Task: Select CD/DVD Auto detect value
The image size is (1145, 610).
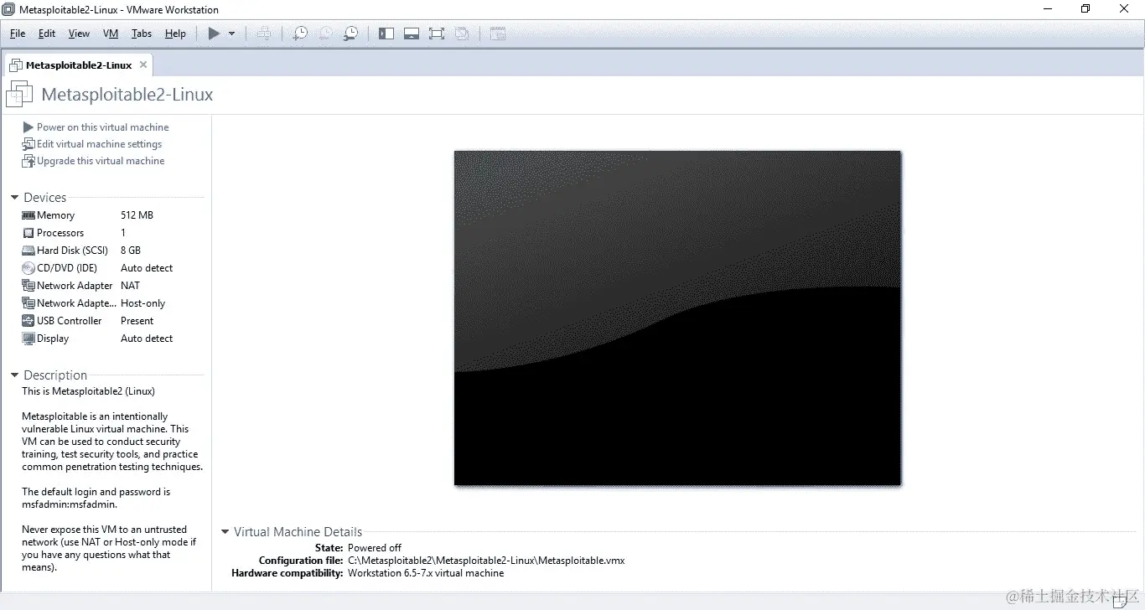Action: (147, 268)
